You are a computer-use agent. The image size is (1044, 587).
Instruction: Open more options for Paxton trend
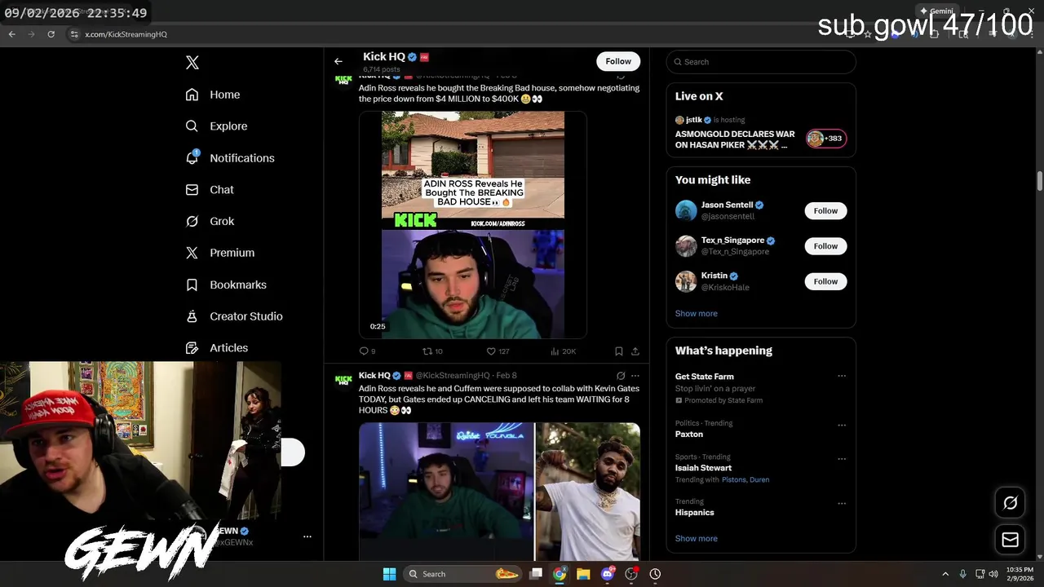(842, 425)
